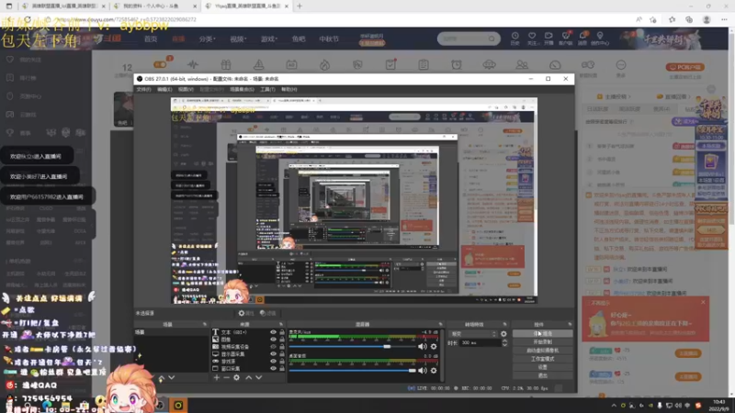Toggle visibility of 窗口采集 source
The width and height of the screenshot is (735, 413).
click(x=273, y=369)
